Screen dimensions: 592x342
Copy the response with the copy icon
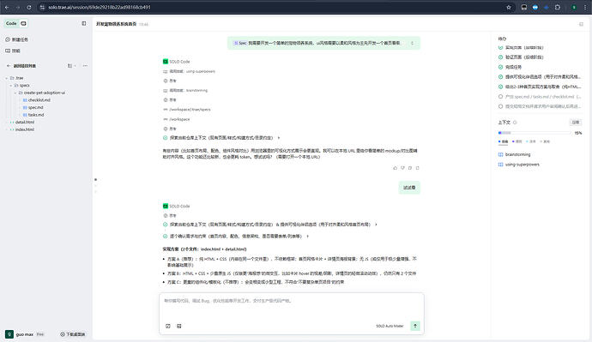tap(410, 168)
